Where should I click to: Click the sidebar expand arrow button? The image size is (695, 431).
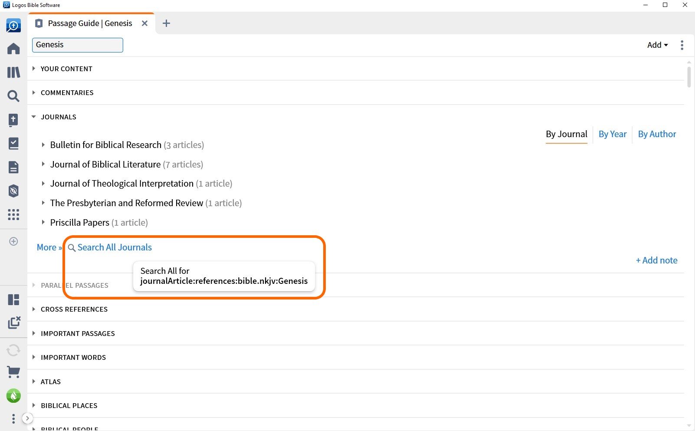(x=27, y=418)
